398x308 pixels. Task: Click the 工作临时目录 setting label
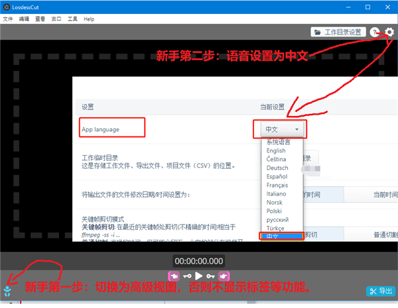point(99,158)
